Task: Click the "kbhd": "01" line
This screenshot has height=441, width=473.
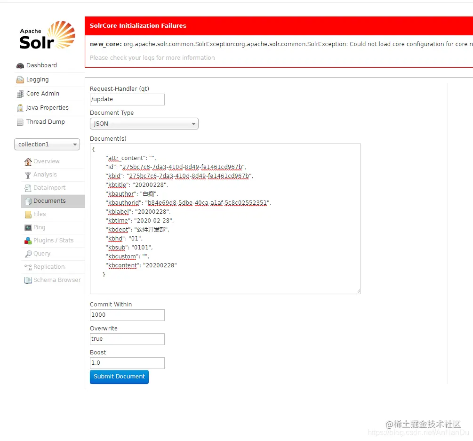Action: 124,239
